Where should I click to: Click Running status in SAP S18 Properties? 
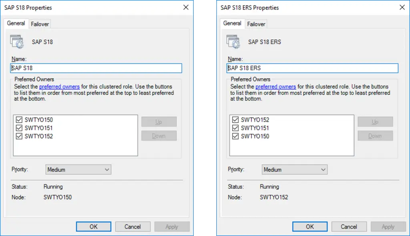coord(53,187)
